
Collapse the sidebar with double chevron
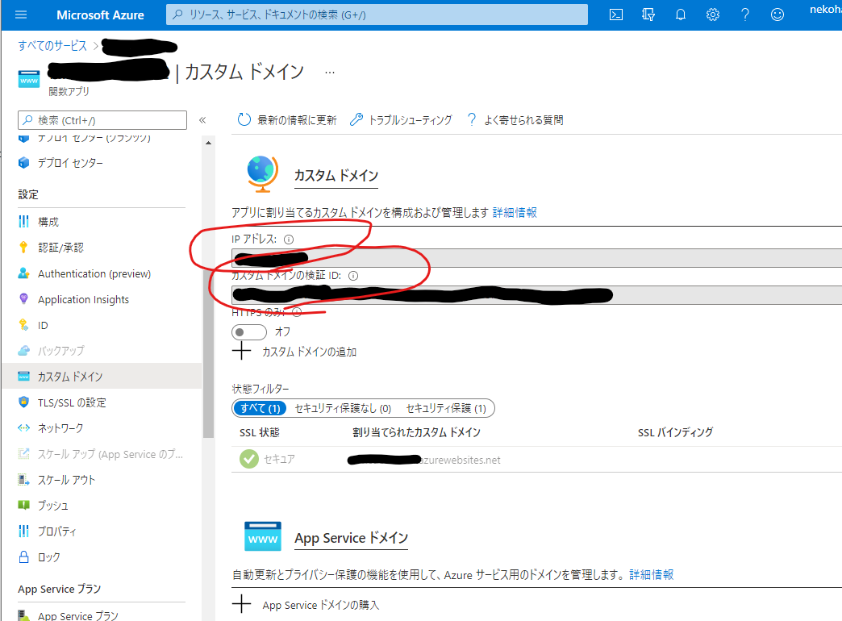click(x=202, y=120)
